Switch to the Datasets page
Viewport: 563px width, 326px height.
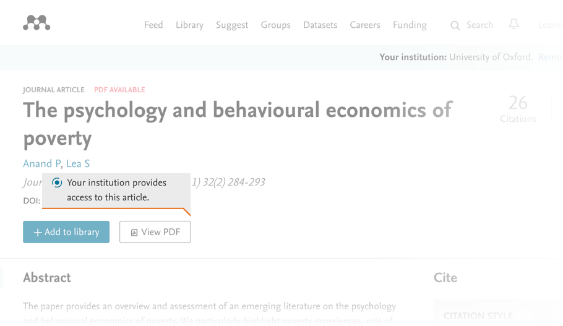pos(320,25)
